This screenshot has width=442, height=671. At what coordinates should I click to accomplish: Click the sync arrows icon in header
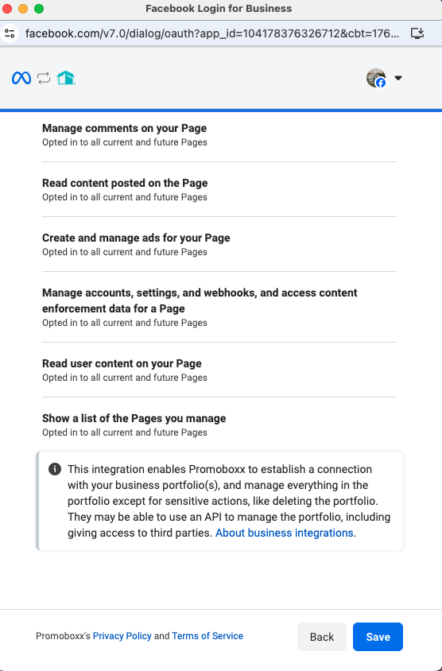(x=44, y=78)
